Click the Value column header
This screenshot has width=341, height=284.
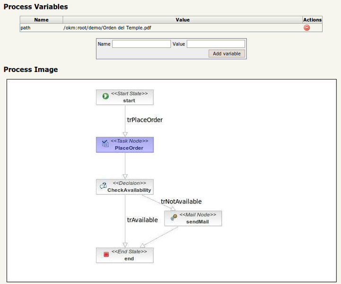183,20
